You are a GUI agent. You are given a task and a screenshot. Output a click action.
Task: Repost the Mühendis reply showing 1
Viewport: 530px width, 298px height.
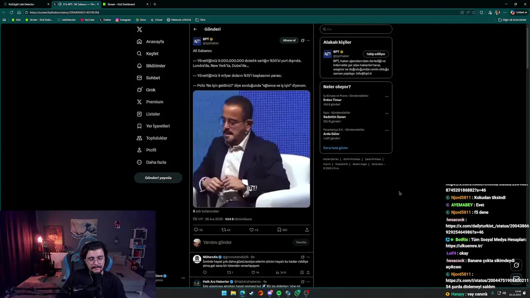click(229, 273)
